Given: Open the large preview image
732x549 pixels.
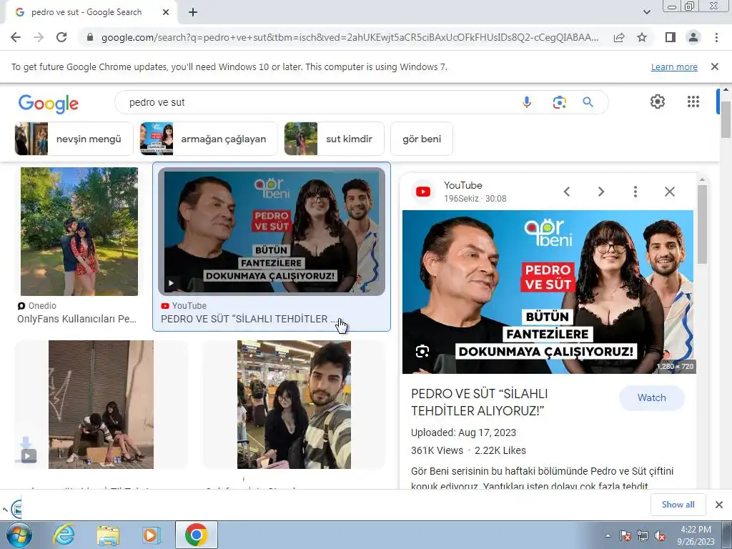Looking at the screenshot, I should [x=548, y=292].
